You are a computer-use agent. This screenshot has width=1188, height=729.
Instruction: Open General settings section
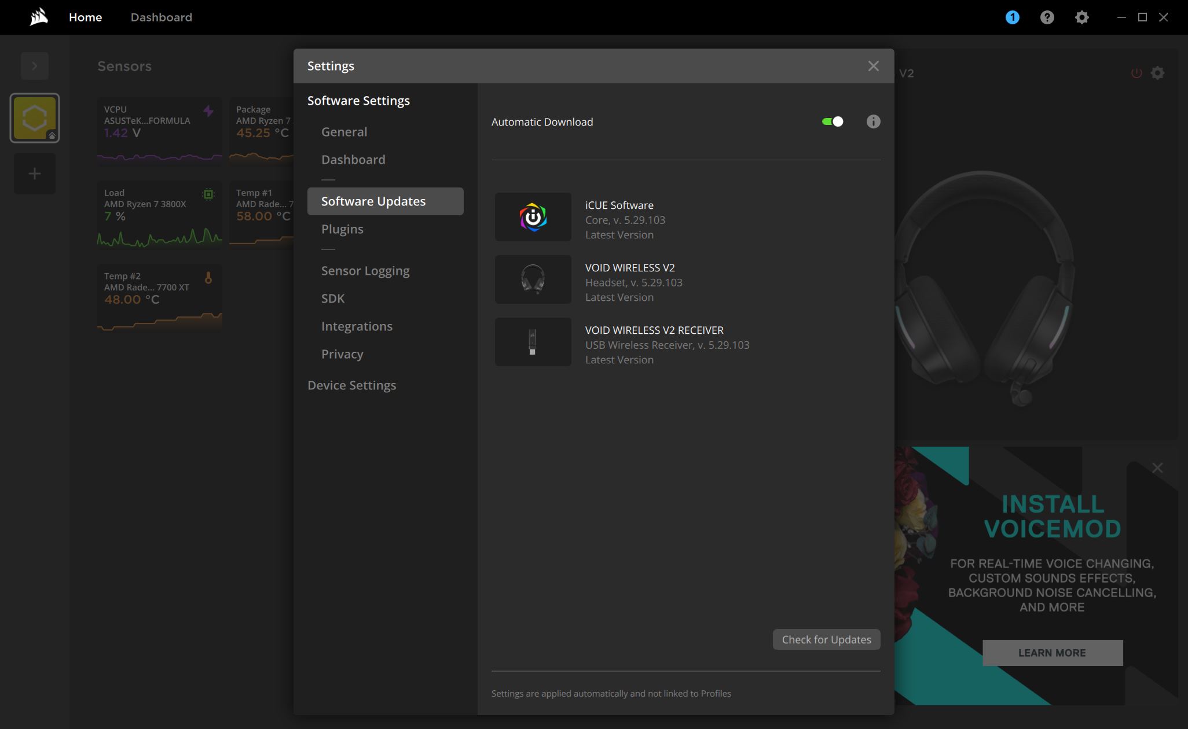[344, 132]
